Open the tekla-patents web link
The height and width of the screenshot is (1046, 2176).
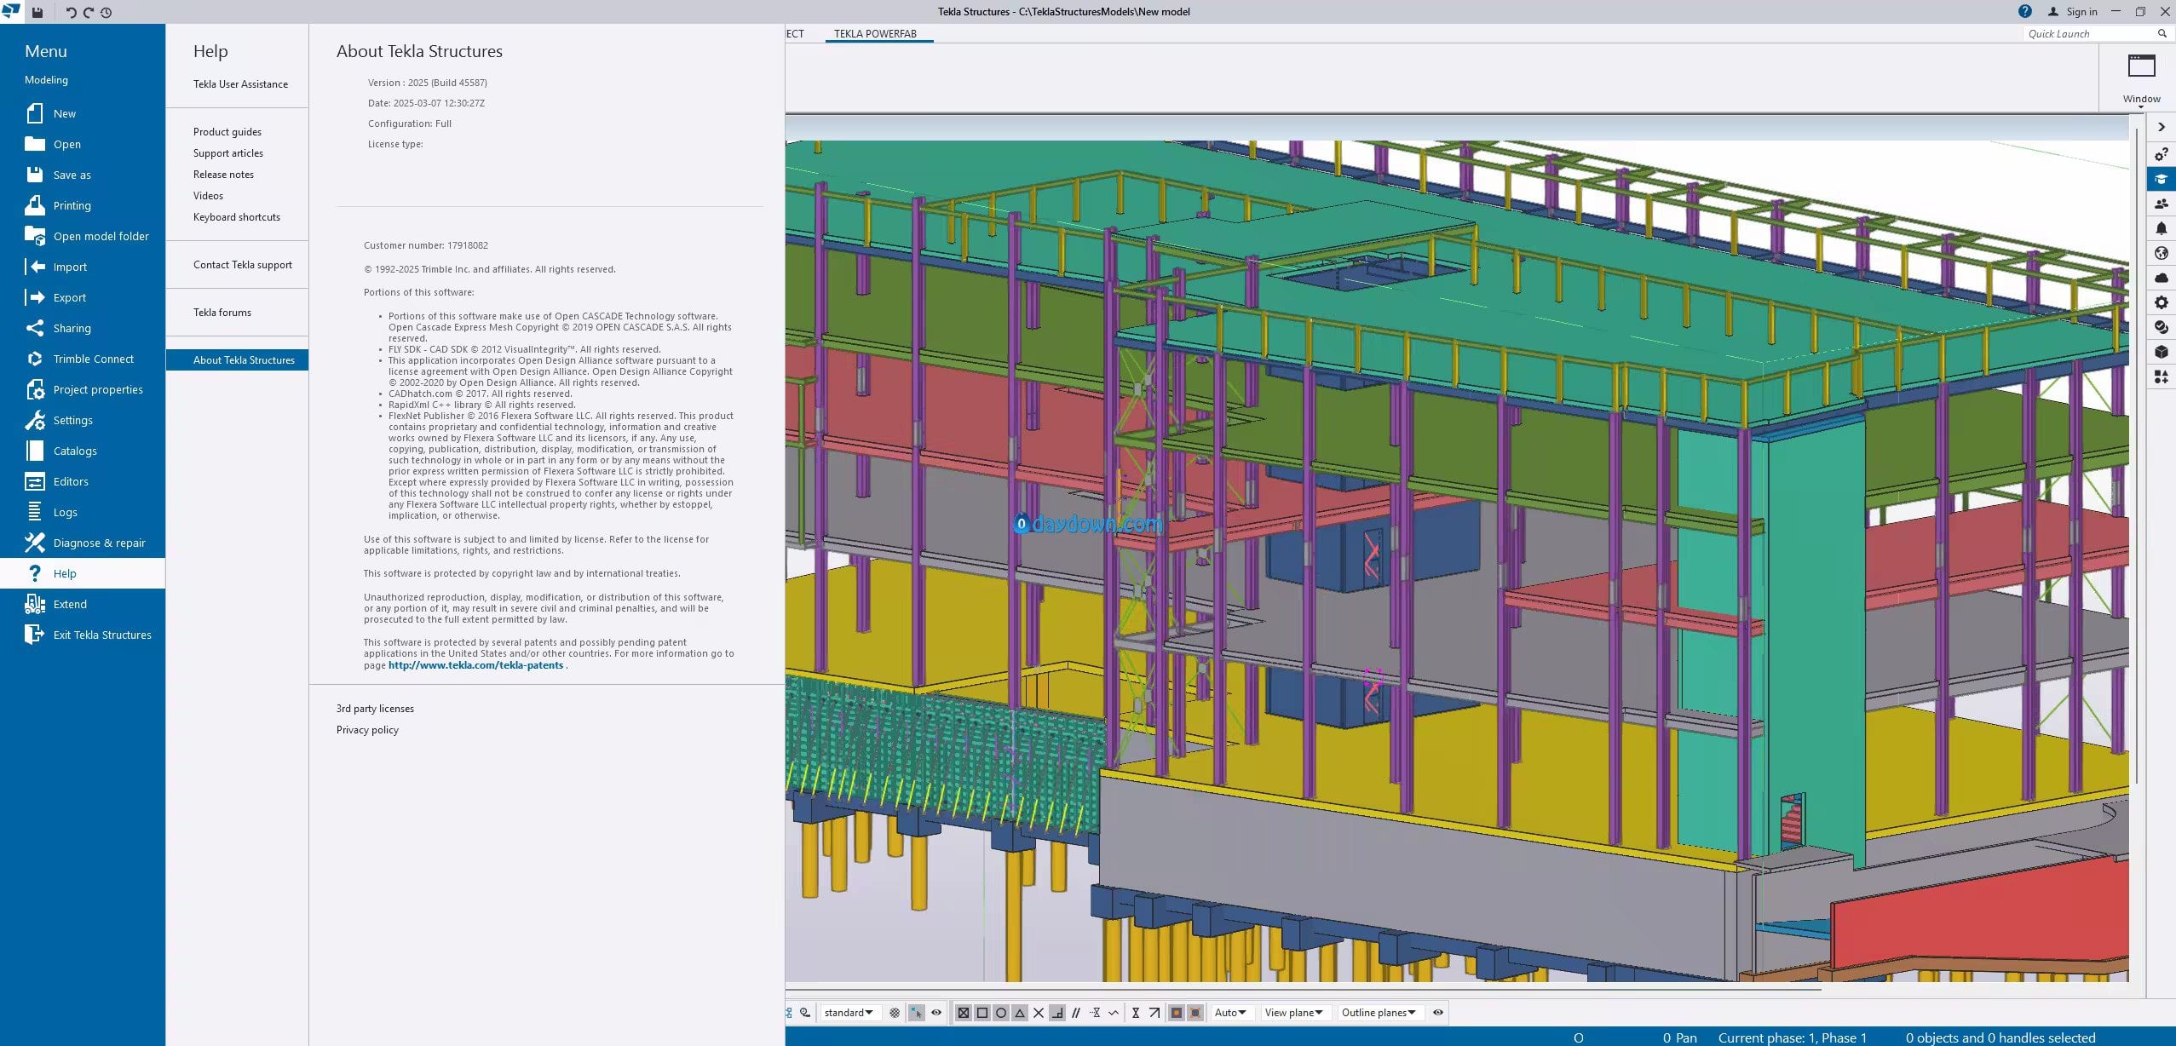[x=475, y=665]
